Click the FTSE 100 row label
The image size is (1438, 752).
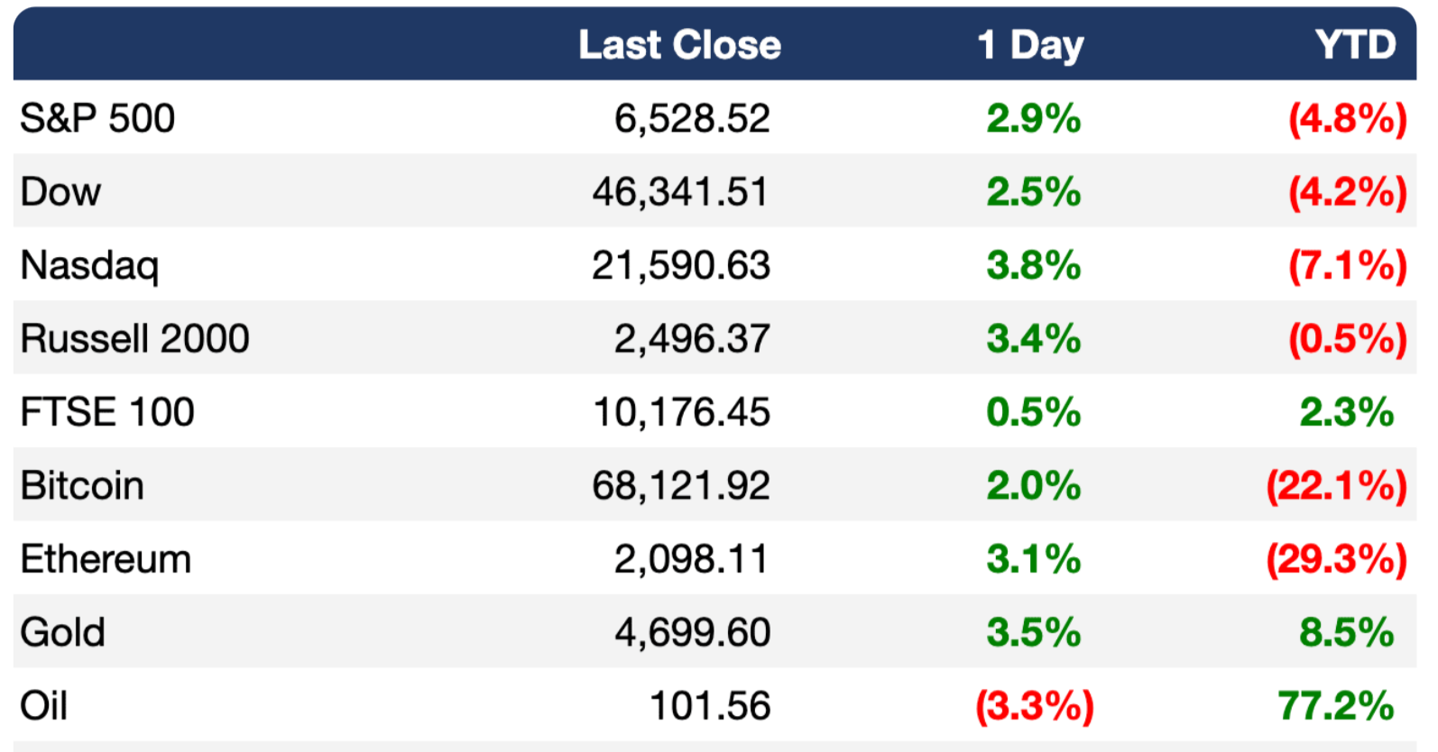(106, 413)
